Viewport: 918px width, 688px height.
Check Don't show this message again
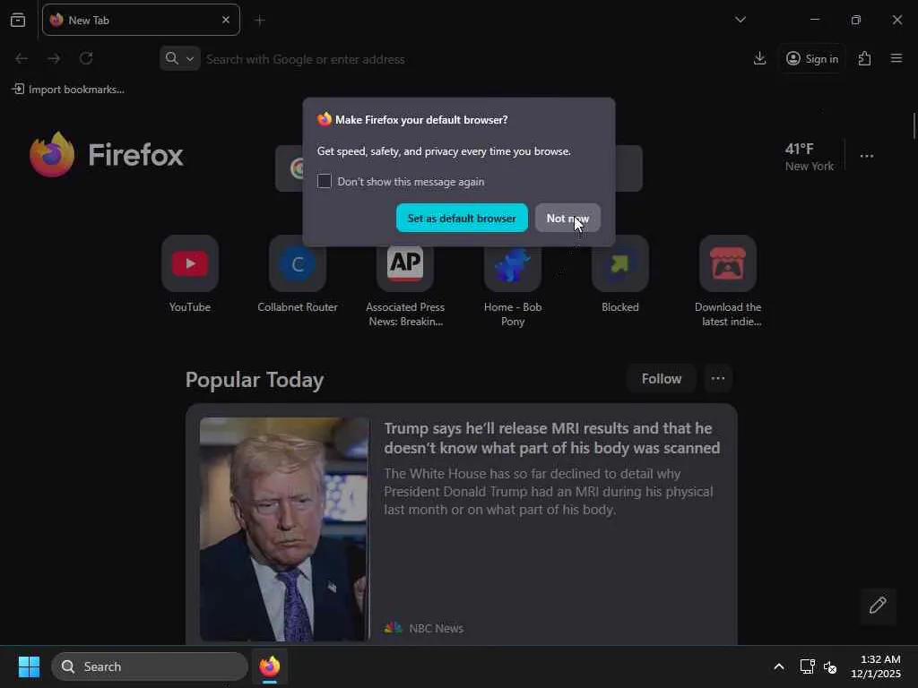click(325, 181)
